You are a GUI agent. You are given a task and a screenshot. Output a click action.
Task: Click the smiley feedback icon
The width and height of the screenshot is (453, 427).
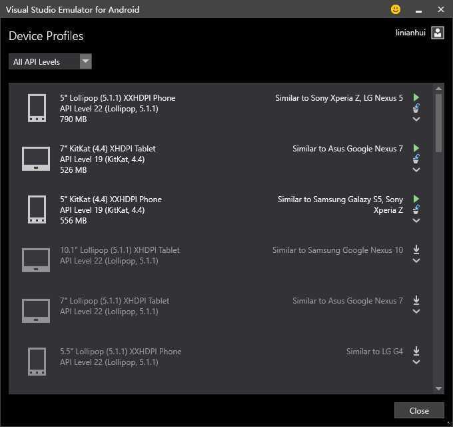click(396, 9)
